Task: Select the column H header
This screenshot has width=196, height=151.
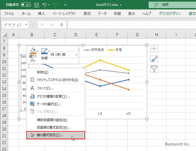Action: click(x=156, y=35)
